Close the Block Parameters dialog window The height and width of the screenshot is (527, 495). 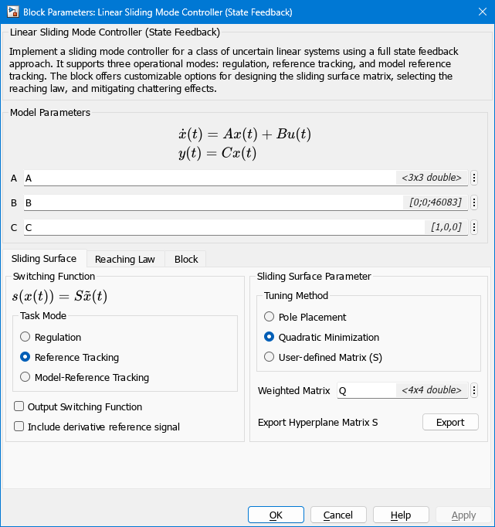click(476, 12)
